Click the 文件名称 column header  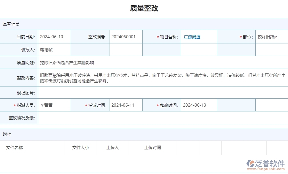[14, 148]
